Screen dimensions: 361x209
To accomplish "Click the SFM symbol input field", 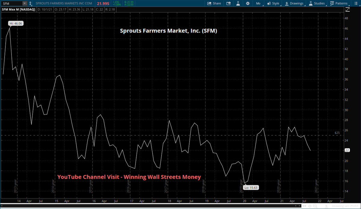I will [12, 3].
